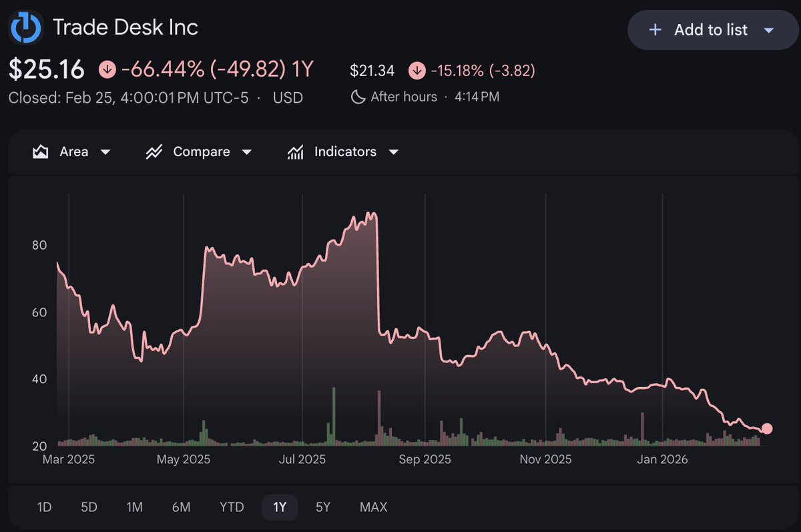Select the active 1Y range tab
Image resolution: width=801 pixels, height=532 pixels.
coord(280,507)
